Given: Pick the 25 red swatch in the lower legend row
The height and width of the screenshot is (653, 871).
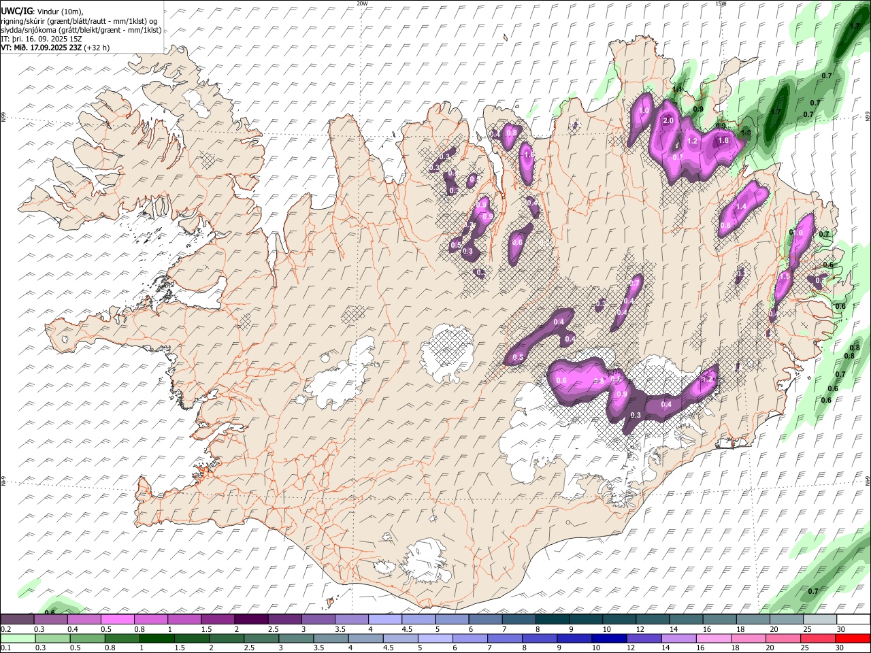Looking at the screenshot, I should [818, 638].
